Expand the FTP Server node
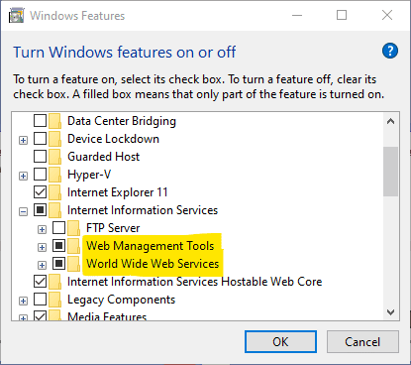This screenshot has width=411, height=365. pos(42,229)
